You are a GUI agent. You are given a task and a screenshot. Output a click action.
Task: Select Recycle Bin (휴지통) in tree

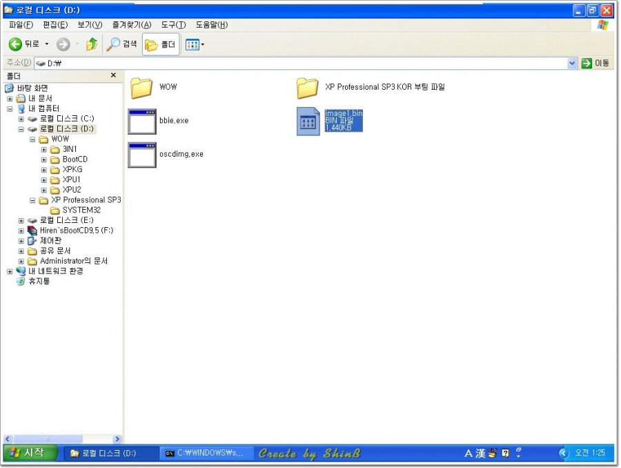[39, 282]
